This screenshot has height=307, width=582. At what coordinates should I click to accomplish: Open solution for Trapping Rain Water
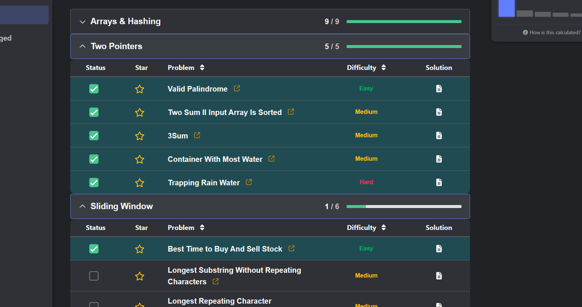pyautogui.click(x=439, y=182)
